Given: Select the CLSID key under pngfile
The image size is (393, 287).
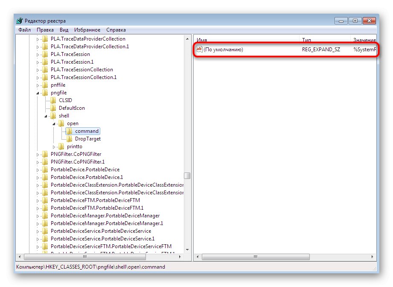Looking at the screenshot, I should click(x=65, y=100).
